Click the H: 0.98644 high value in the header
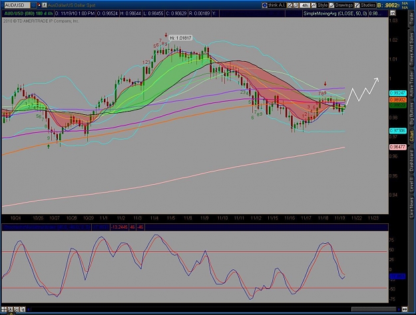 (x=130, y=13)
